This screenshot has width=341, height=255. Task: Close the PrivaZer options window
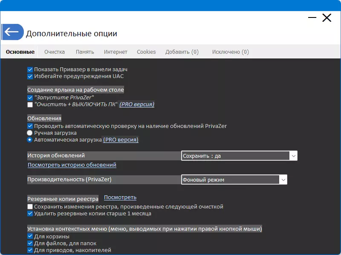[x=327, y=17]
